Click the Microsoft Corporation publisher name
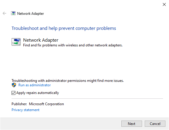 [x=46, y=104]
